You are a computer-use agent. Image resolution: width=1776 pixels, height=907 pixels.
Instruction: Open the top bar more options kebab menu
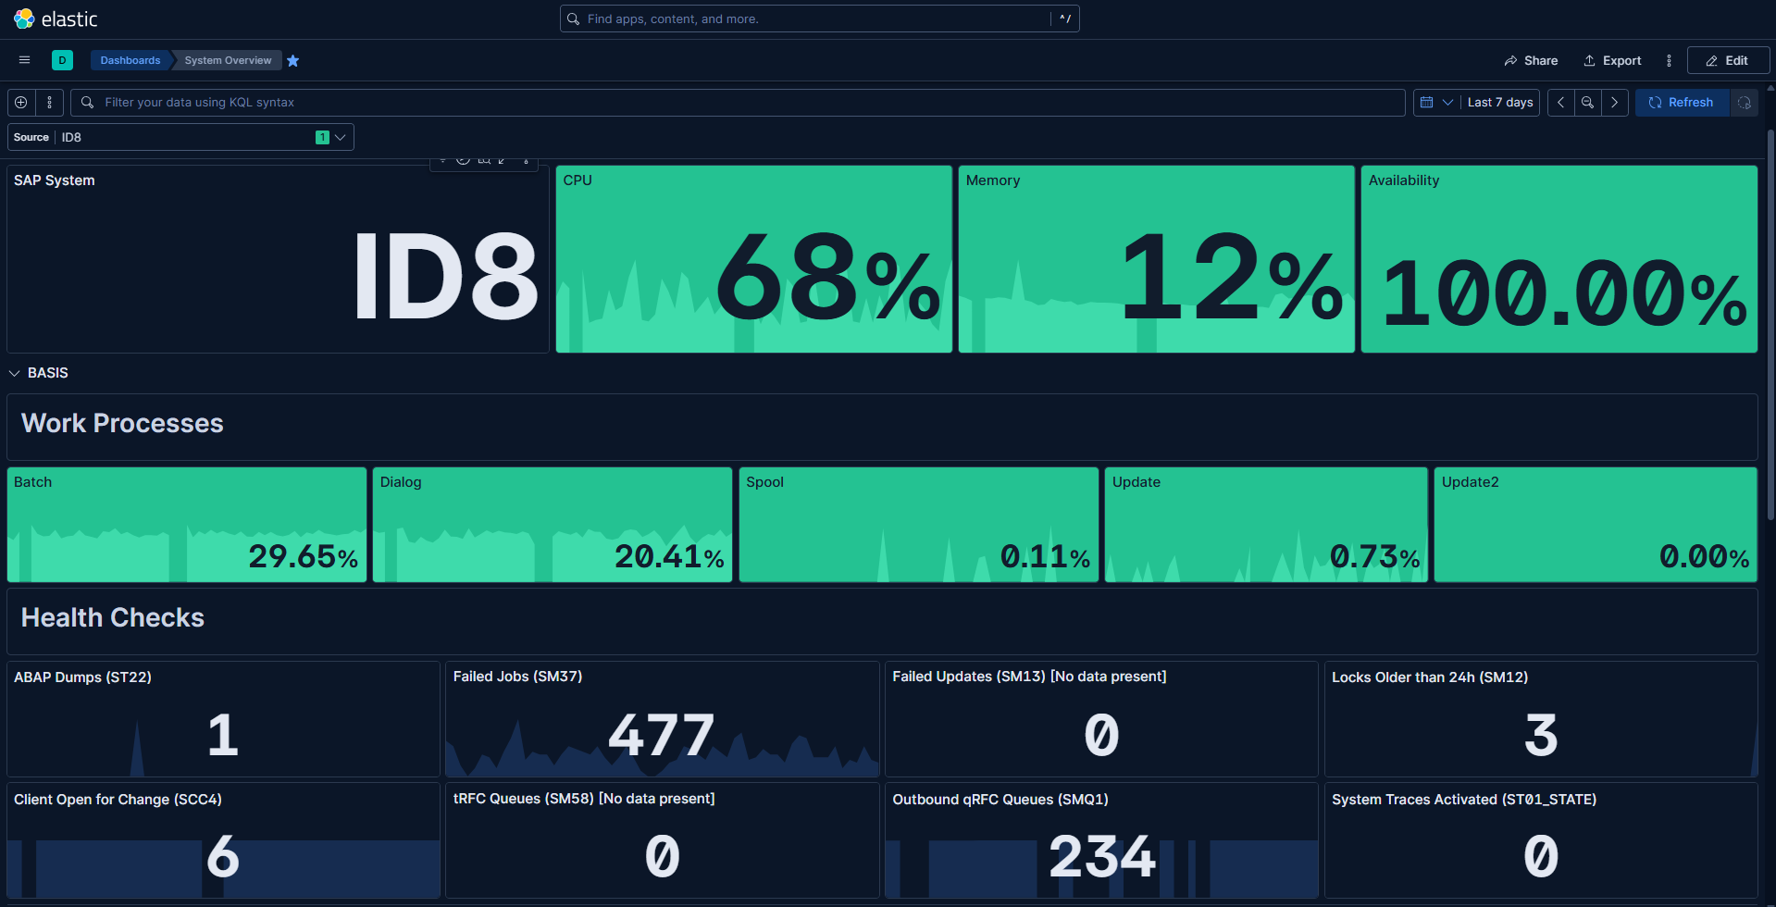coord(1669,60)
